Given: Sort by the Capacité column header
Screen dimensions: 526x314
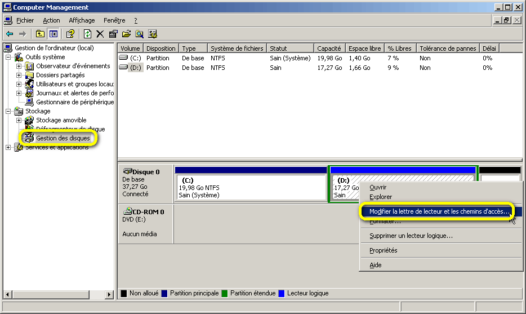Looking at the screenshot, I should (330, 48).
